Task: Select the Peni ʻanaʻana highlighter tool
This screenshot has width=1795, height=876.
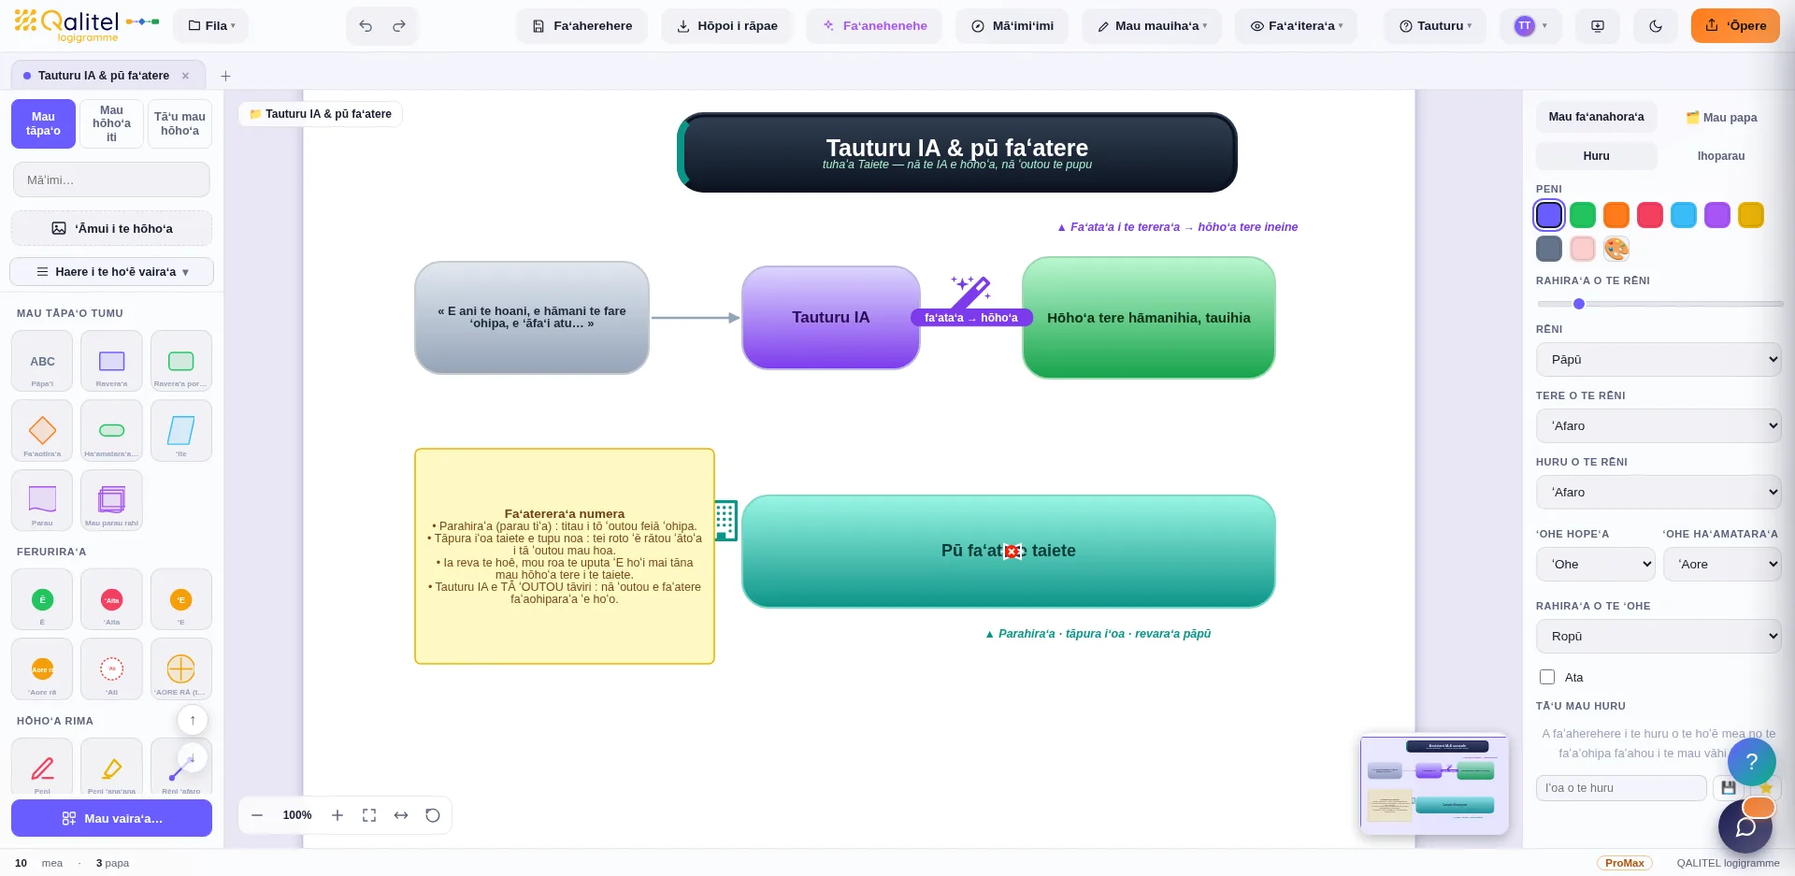Action: point(111,768)
